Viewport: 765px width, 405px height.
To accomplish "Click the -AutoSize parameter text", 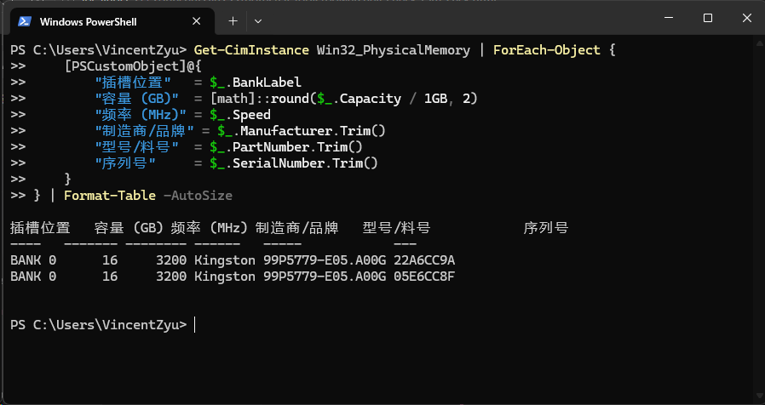I will [x=198, y=196].
